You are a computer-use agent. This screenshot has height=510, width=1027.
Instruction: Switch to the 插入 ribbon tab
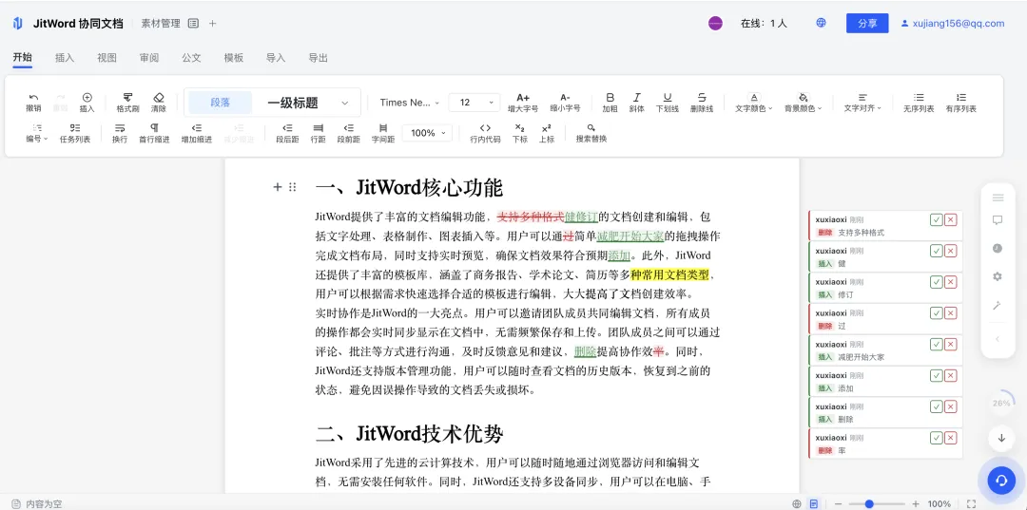pos(65,58)
